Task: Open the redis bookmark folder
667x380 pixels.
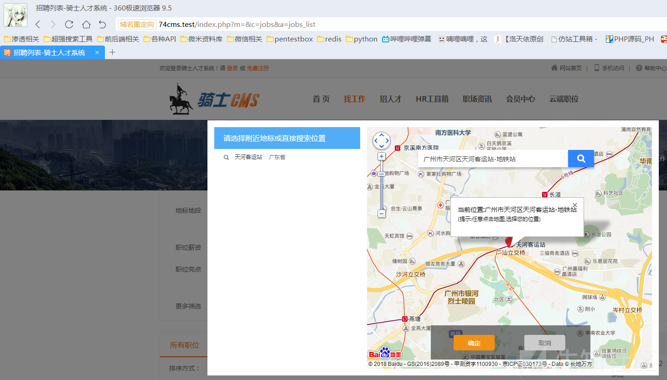Action: (x=329, y=39)
